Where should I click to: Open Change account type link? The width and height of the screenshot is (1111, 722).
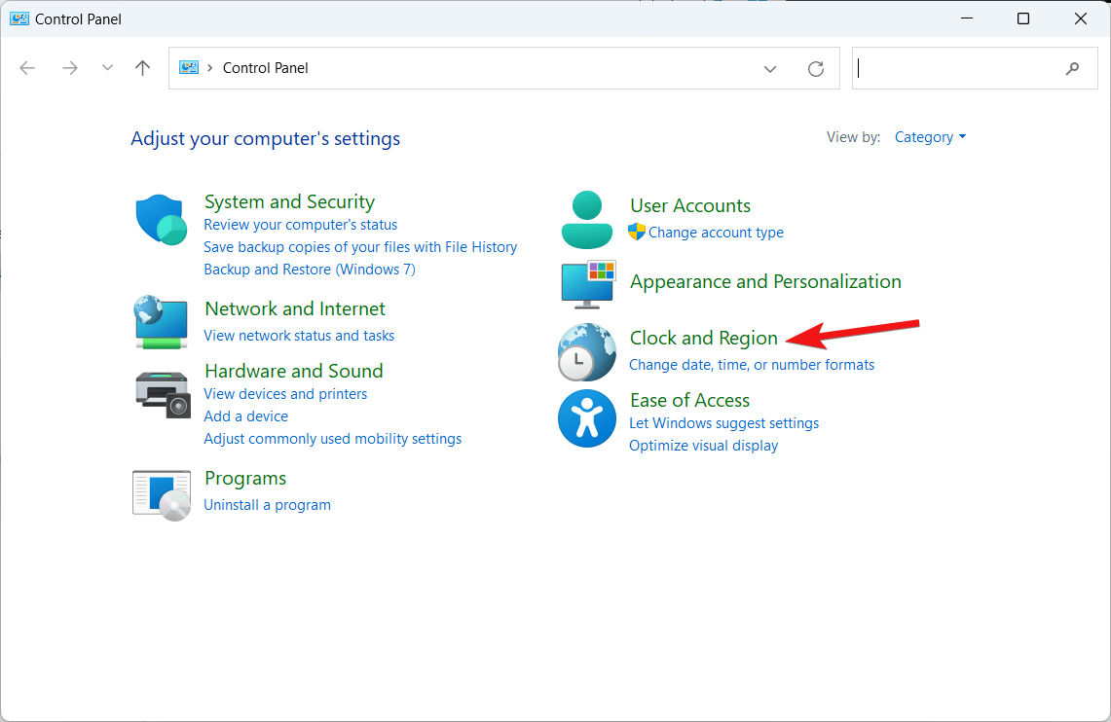[x=716, y=233]
